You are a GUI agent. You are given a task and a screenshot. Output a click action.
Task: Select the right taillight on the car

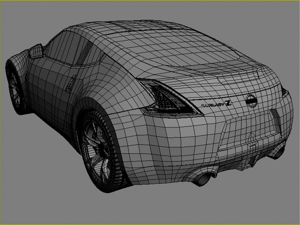pyautogui.click(x=285, y=91)
